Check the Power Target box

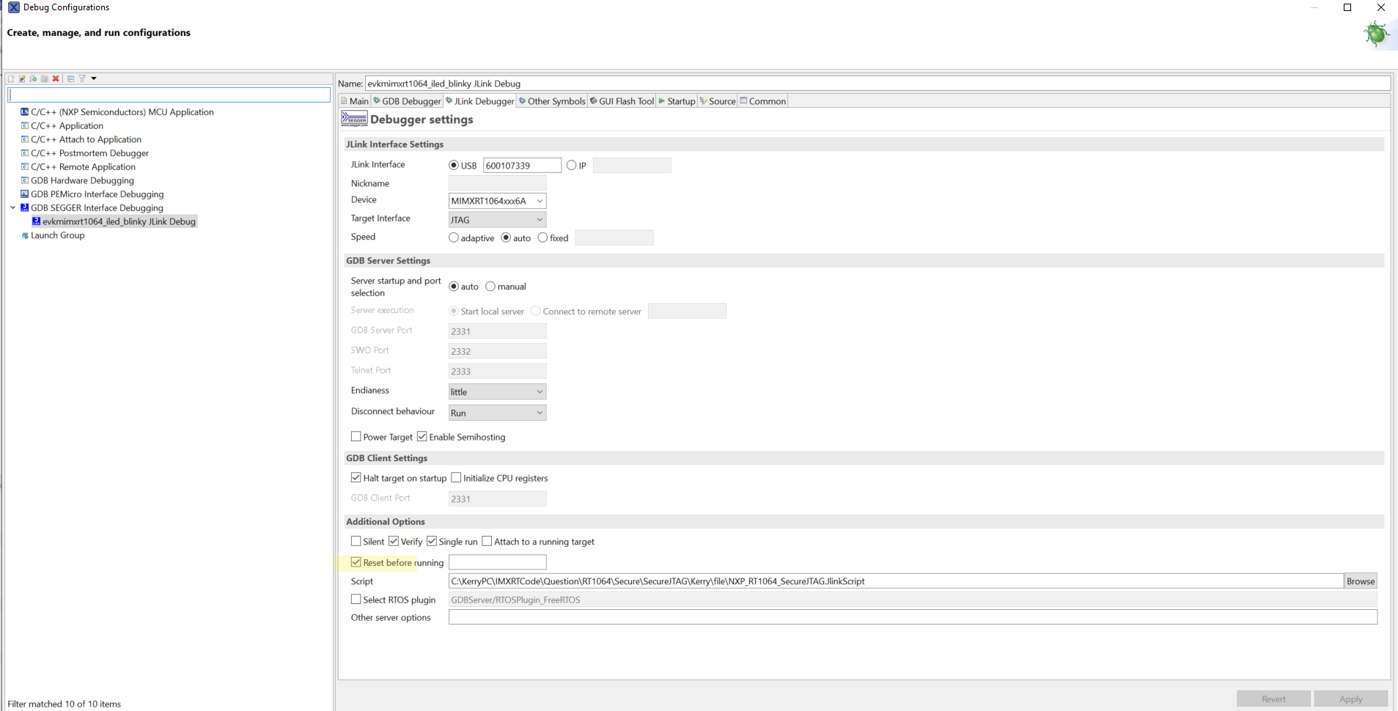pos(356,436)
